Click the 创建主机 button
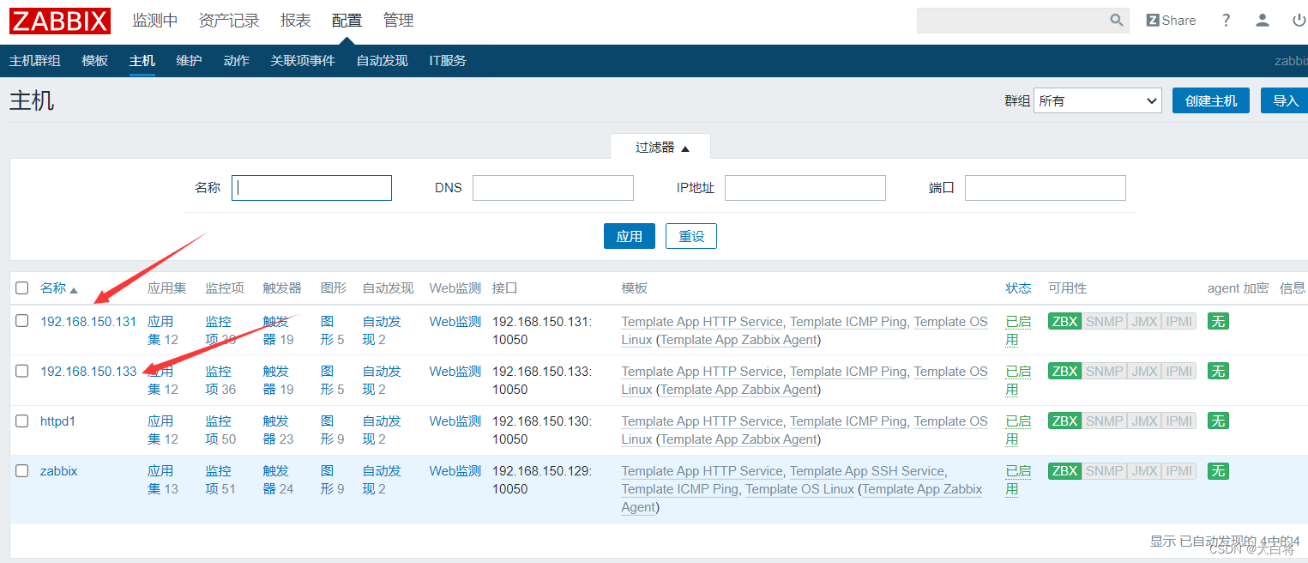The height and width of the screenshot is (563, 1308). 1211,100
